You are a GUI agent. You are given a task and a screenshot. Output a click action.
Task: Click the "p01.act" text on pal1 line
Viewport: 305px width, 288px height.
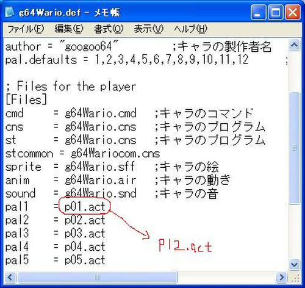tap(85, 207)
